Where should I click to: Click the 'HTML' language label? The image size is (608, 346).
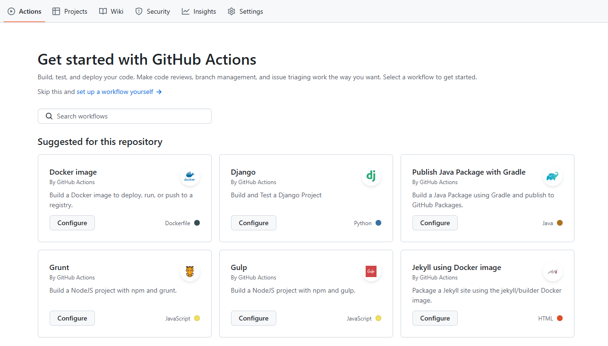coord(546,319)
